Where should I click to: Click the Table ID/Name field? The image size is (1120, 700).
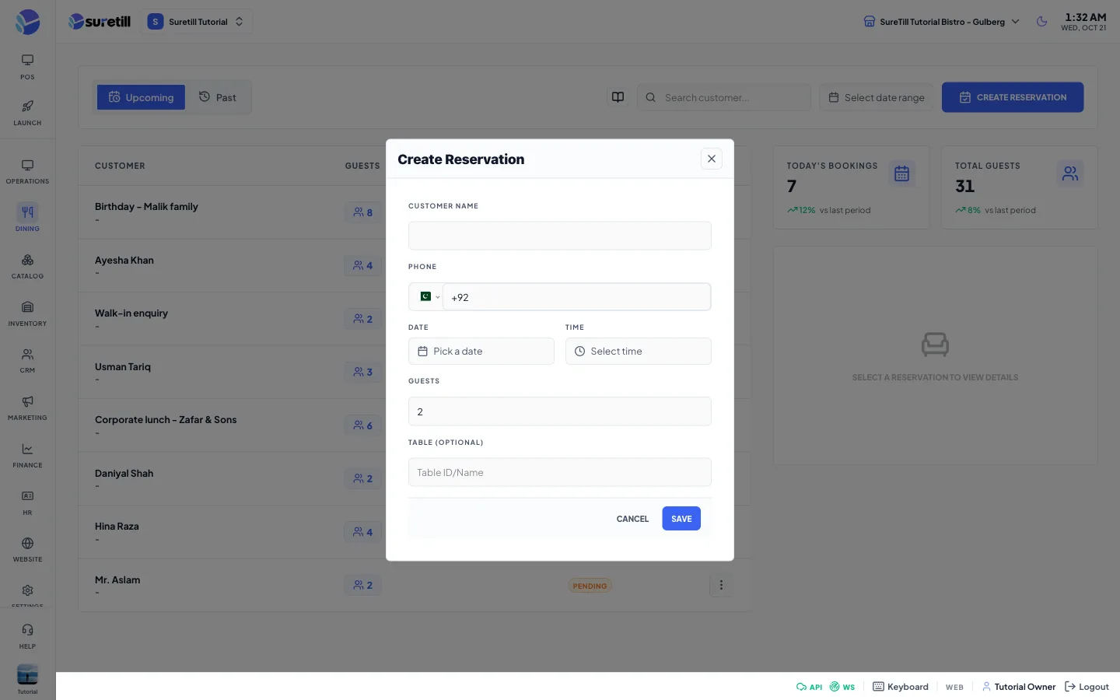click(x=560, y=472)
